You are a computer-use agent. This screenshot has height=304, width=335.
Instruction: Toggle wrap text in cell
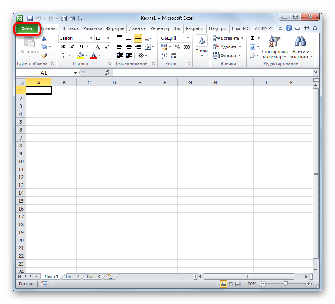[148, 38]
